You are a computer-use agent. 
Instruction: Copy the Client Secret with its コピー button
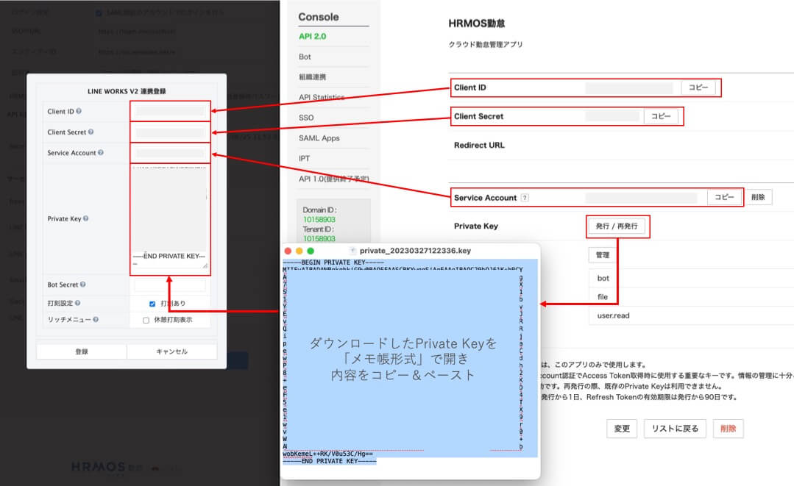(661, 116)
